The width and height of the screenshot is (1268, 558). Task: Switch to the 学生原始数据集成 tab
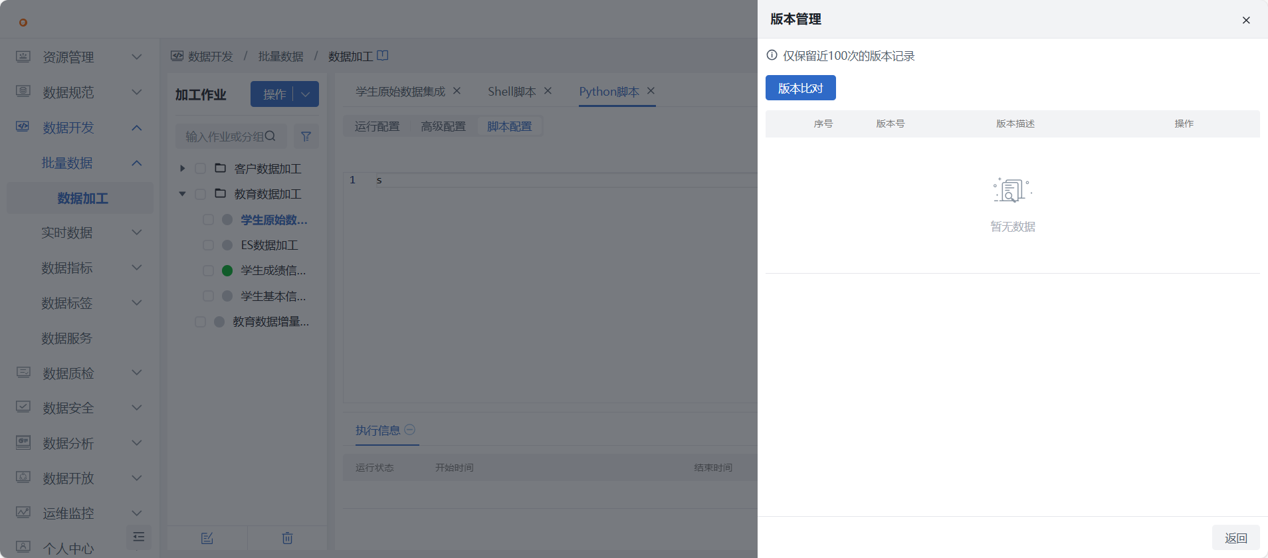pyautogui.click(x=400, y=92)
